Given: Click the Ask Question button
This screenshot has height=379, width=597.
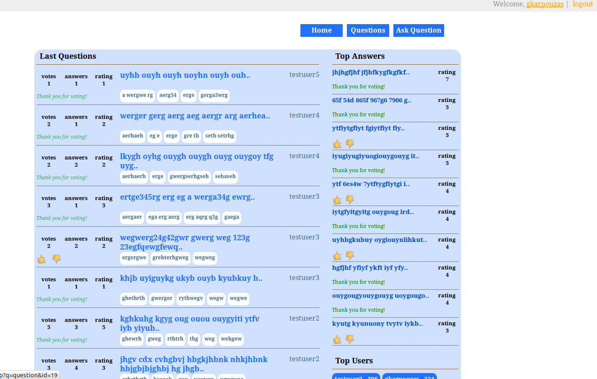Looking at the screenshot, I should click(418, 30).
